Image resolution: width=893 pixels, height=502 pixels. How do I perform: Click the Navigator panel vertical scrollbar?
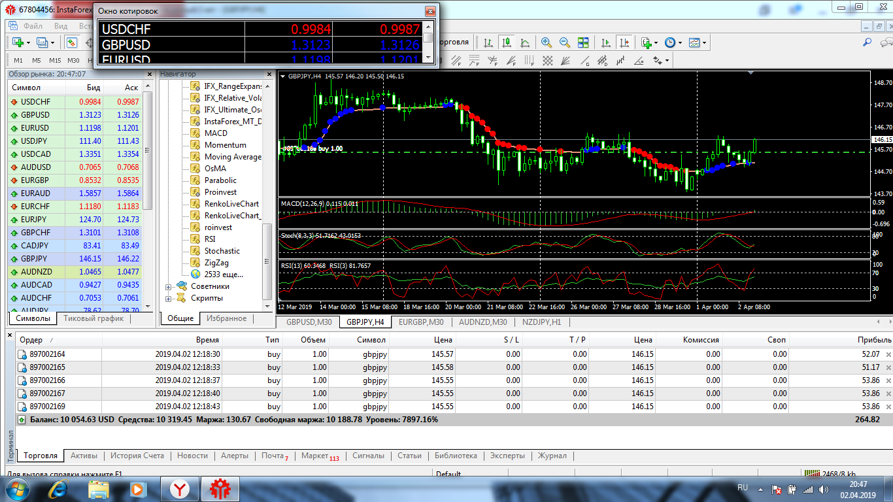click(267, 261)
